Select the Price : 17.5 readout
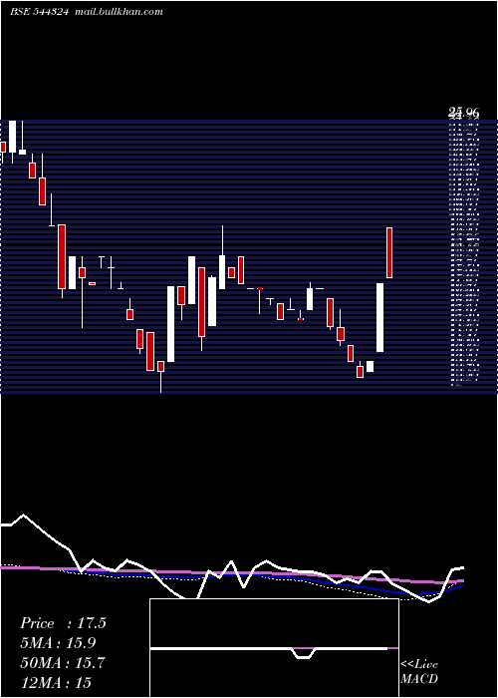Screen dimensions: 498x698 click(x=63, y=623)
